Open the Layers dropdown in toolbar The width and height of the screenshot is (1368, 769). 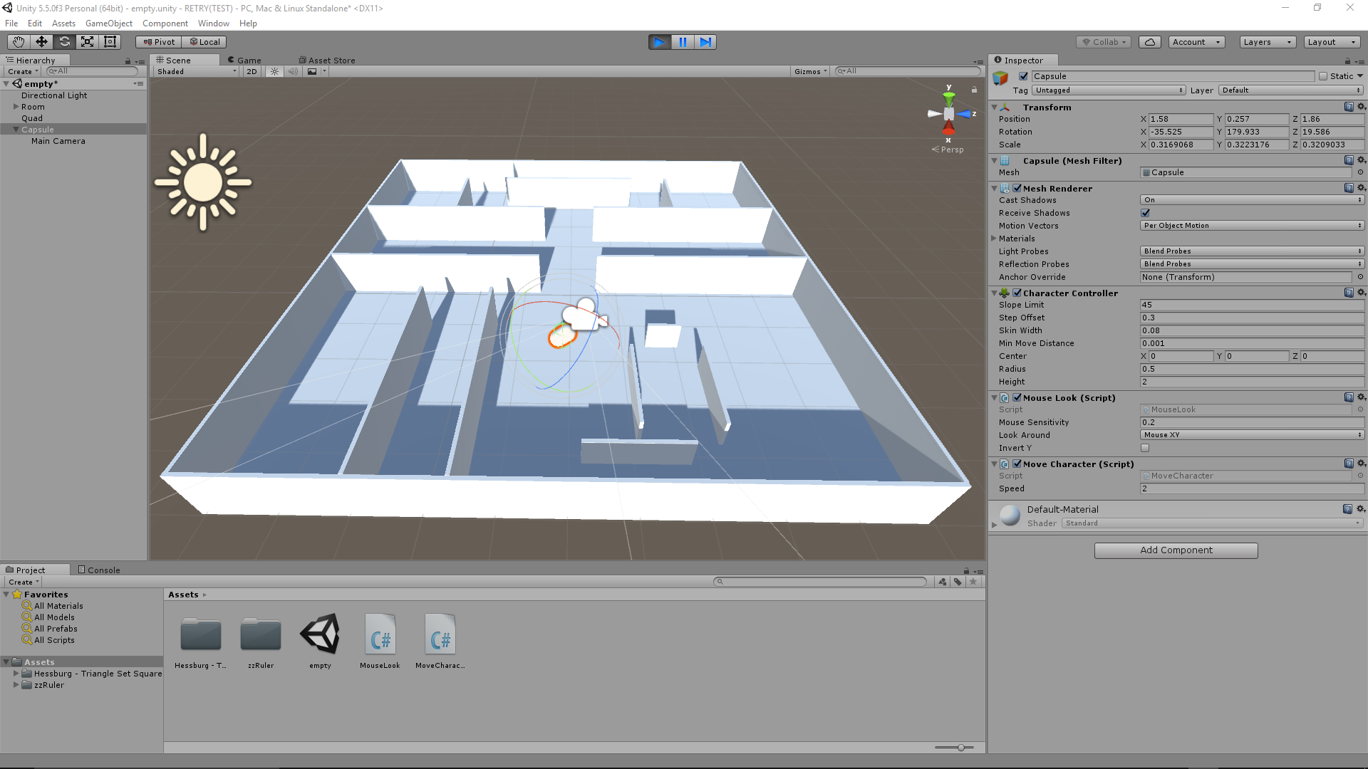(1267, 42)
